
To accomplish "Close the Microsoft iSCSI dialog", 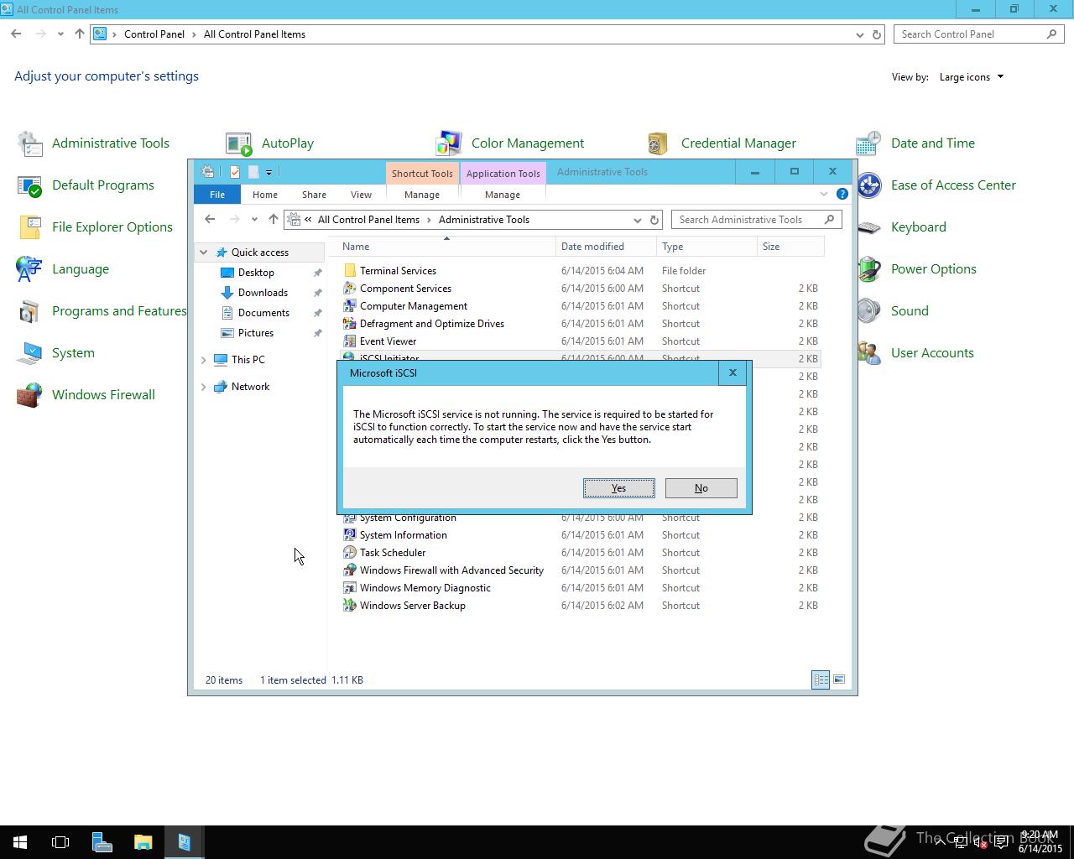I will point(733,372).
